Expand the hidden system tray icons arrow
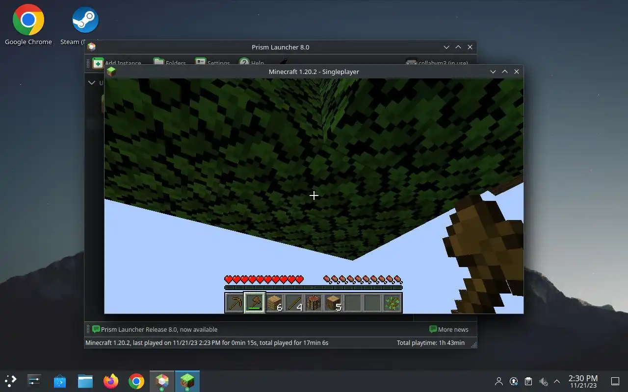The image size is (628, 392). [557, 381]
